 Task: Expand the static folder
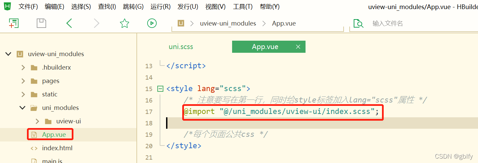(x=23, y=94)
